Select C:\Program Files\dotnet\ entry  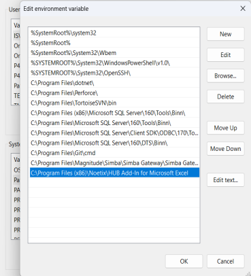(x=114, y=83)
